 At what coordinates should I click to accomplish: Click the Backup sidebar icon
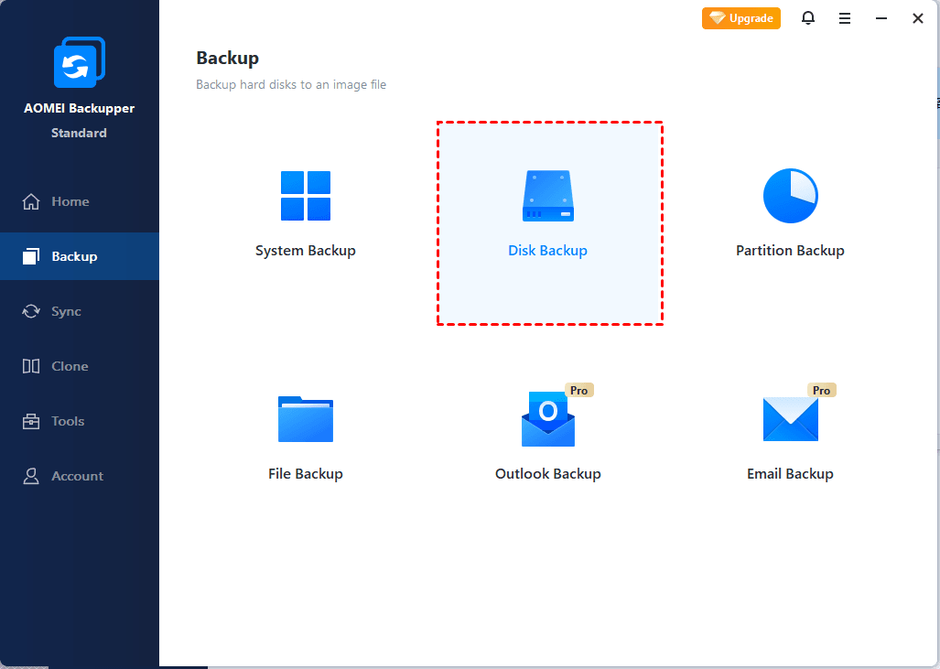coord(31,256)
